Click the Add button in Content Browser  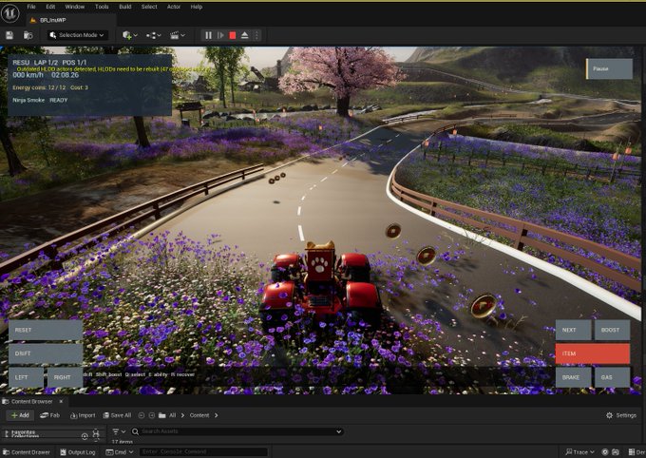(x=20, y=415)
